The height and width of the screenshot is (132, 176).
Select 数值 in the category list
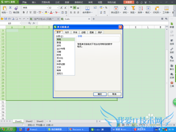(65, 43)
